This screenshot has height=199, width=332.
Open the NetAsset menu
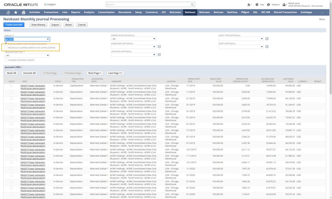[190, 12]
